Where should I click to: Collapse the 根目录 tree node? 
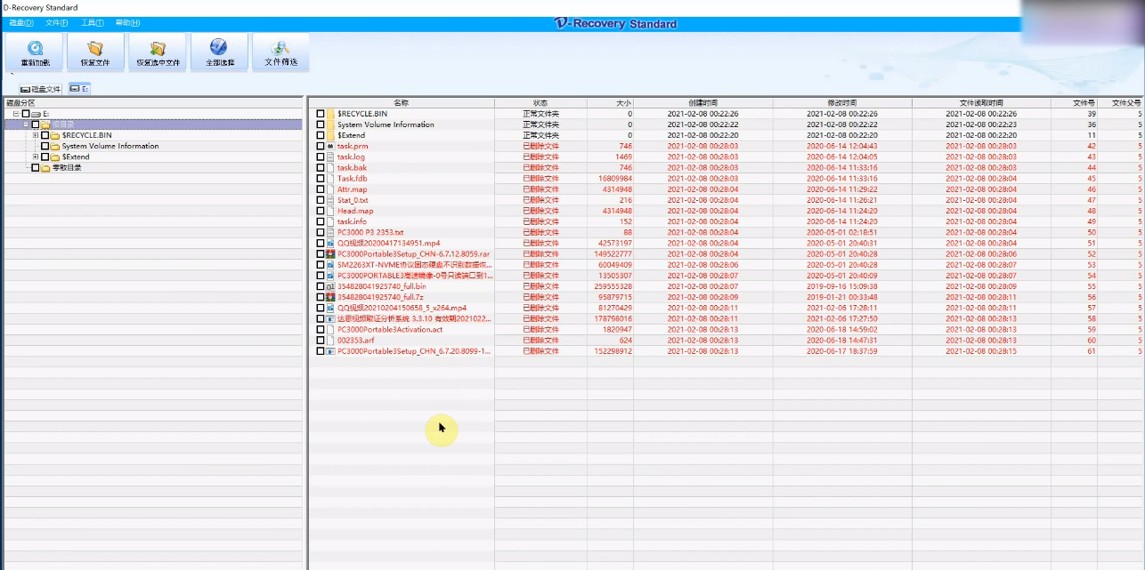(x=26, y=124)
